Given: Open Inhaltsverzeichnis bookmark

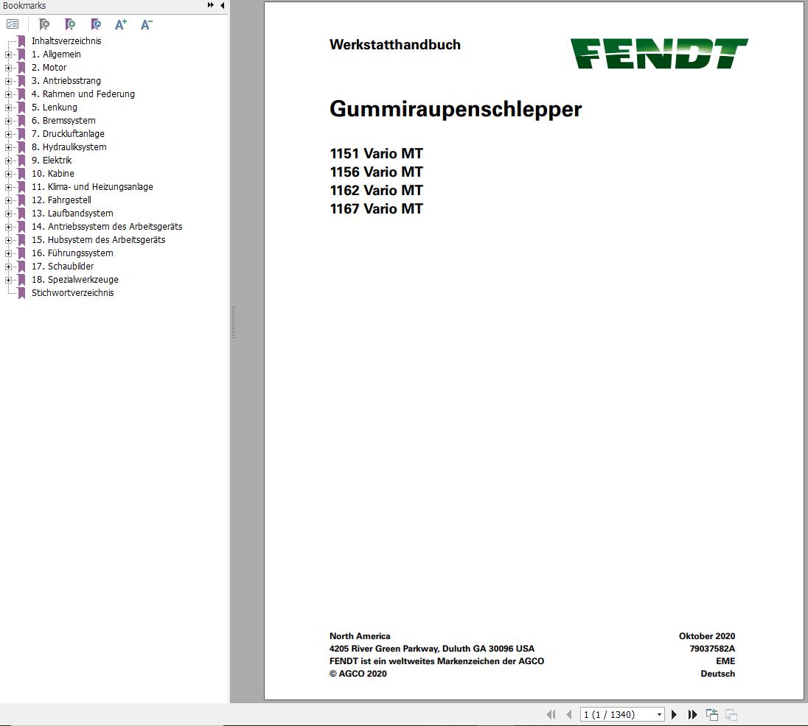Looking at the screenshot, I should pos(66,41).
